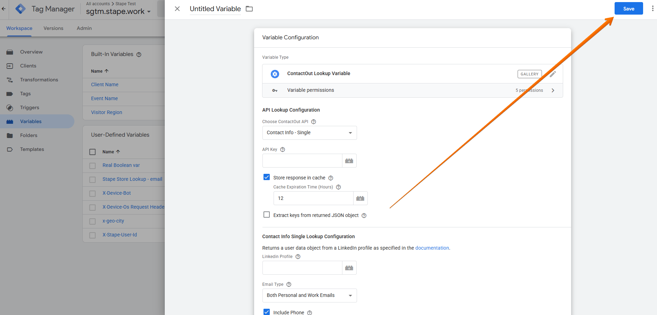Click the Tag Manager back arrow
Image resolution: width=657 pixels, height=315 pixels.
click(4, 9)
